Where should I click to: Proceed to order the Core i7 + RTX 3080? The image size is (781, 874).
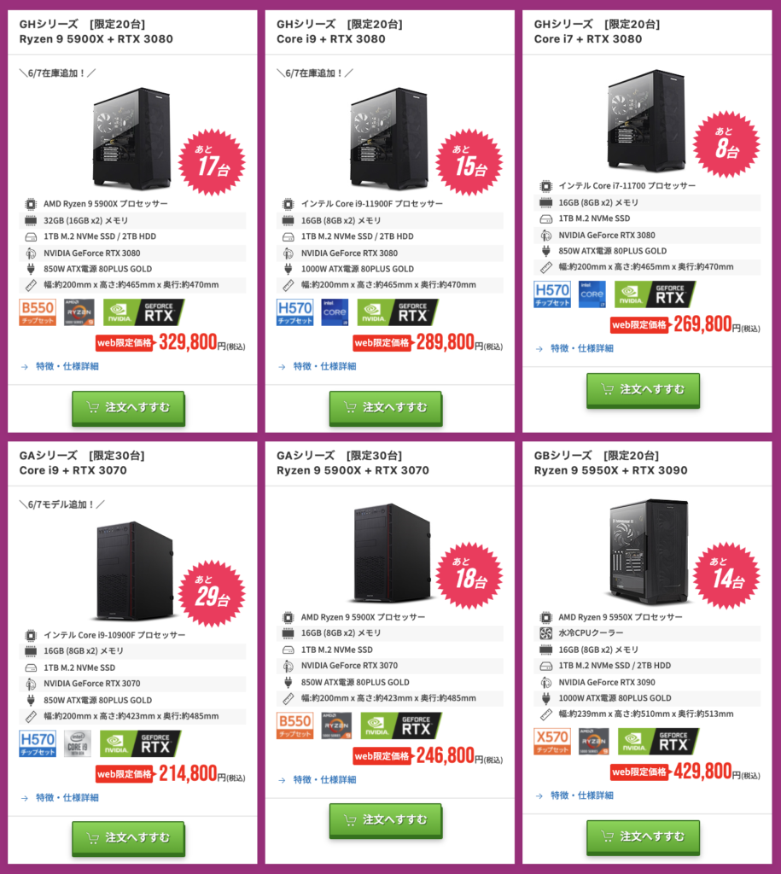tap(643, 390)
